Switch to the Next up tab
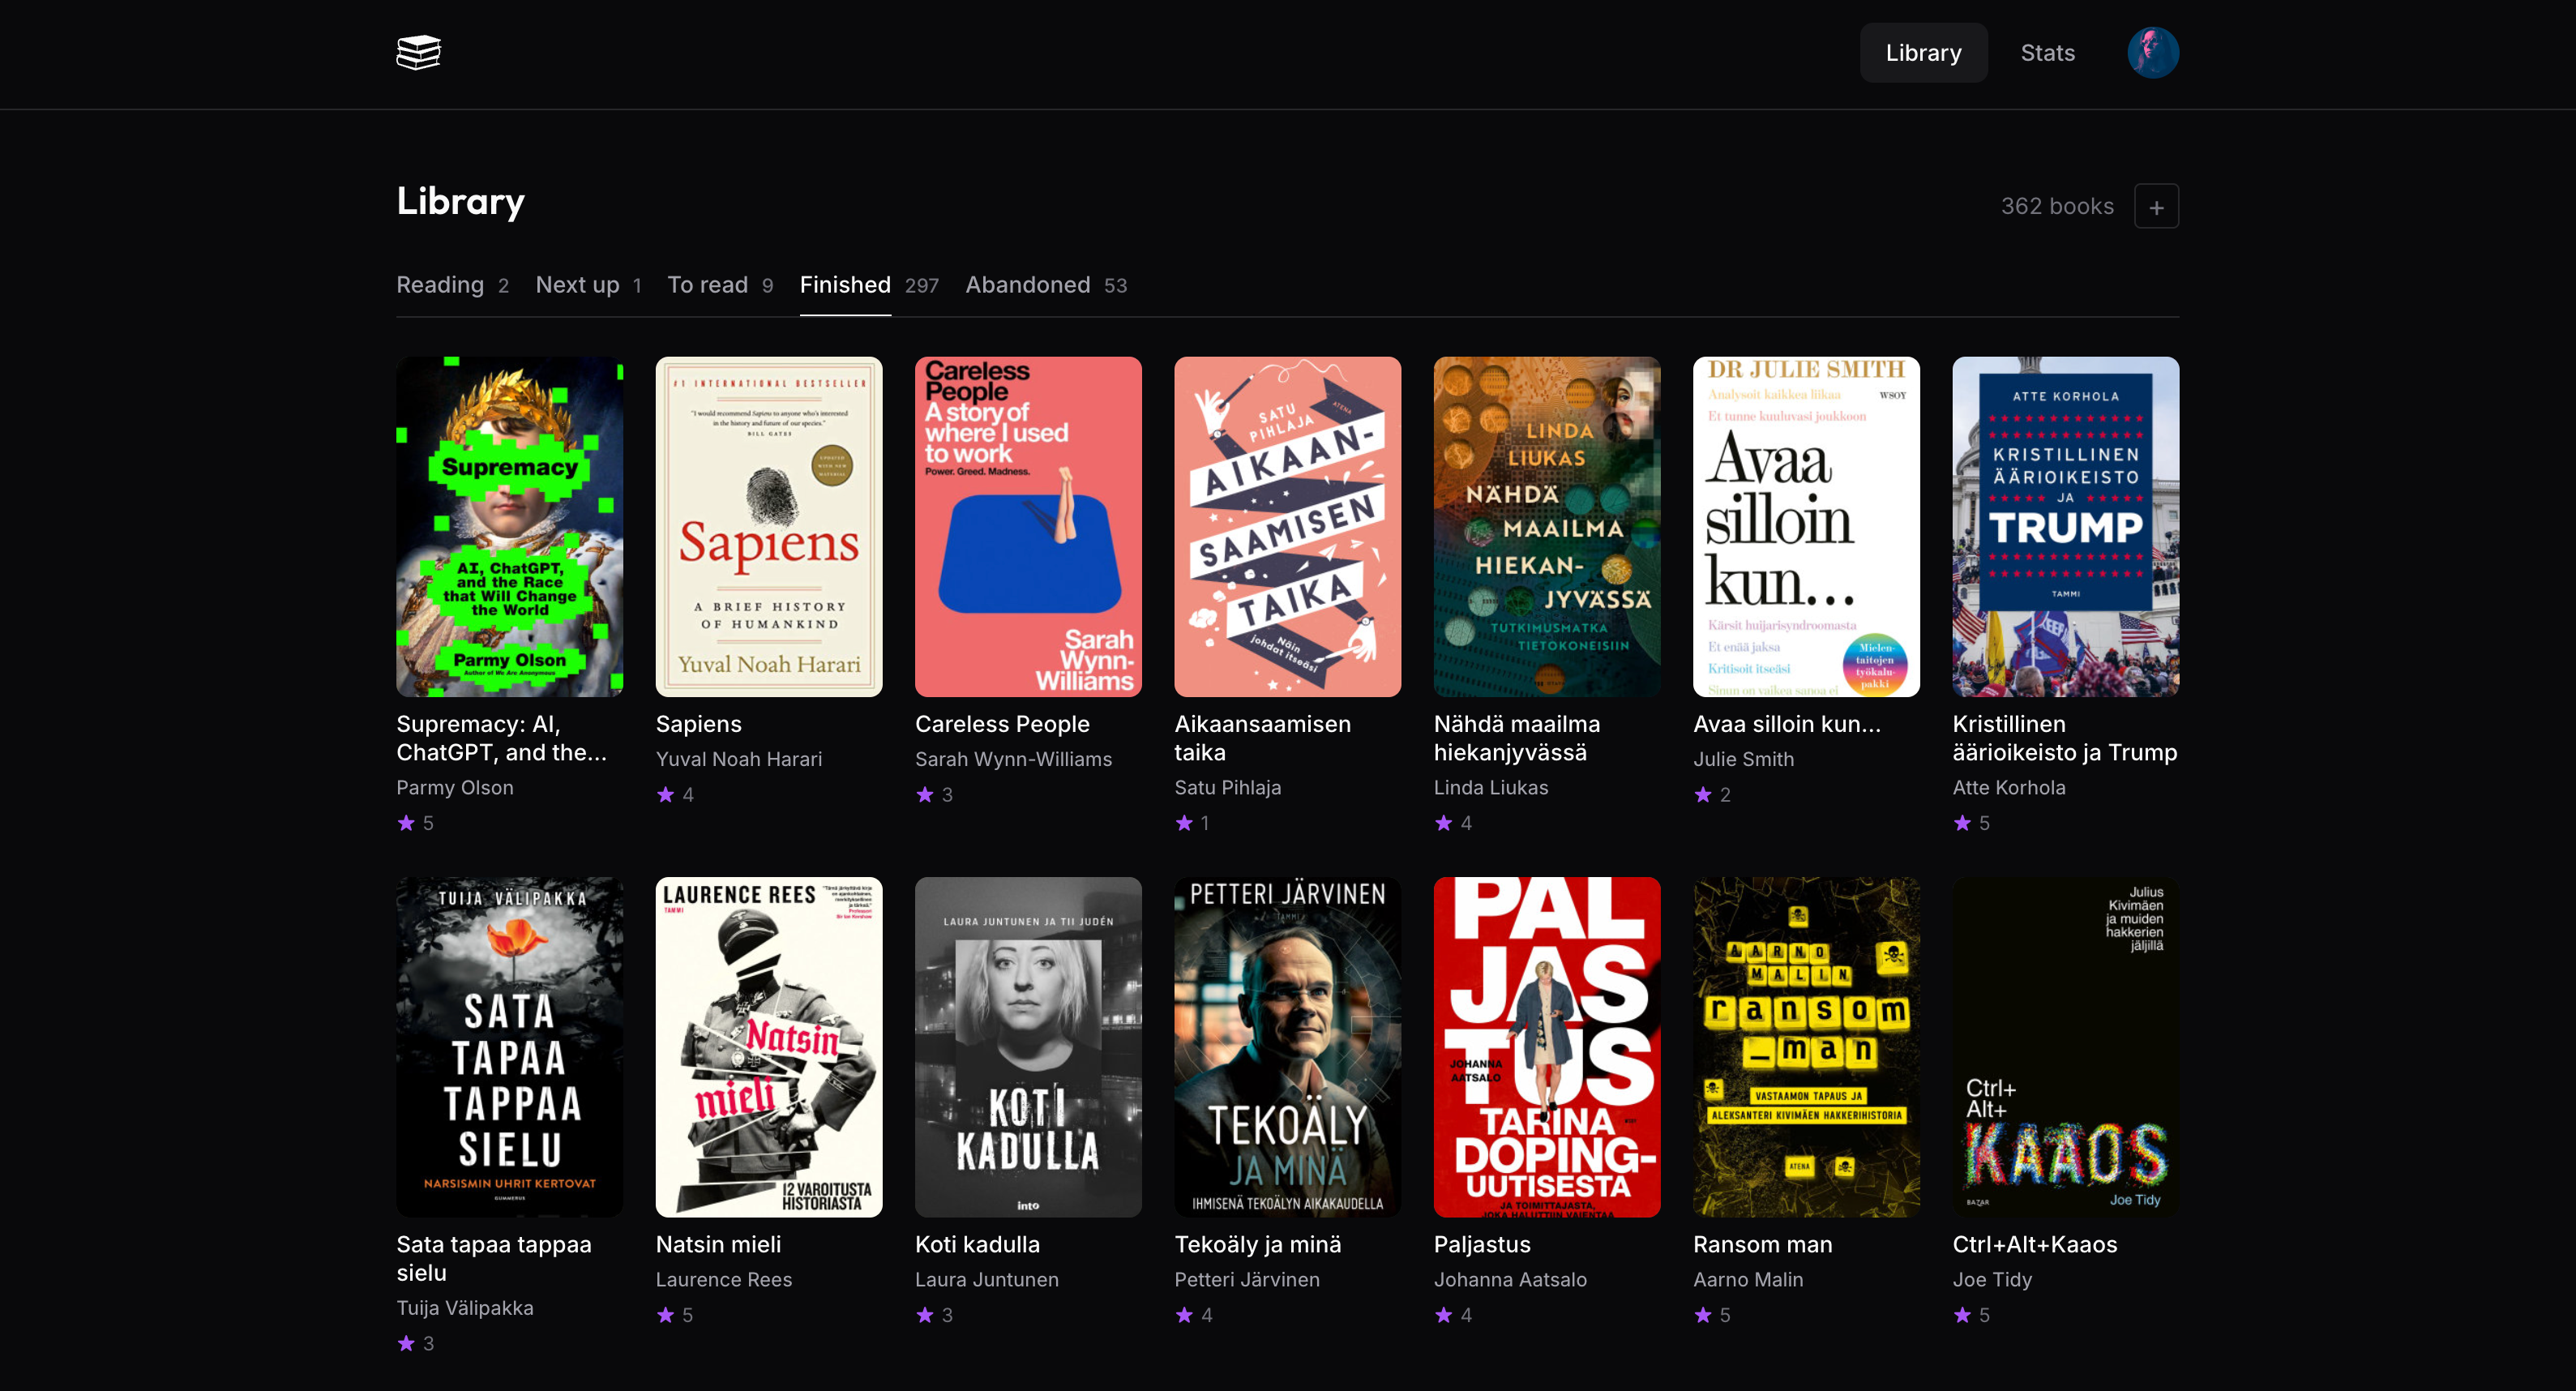2576x1391 pixels. (x=589, y=285)
